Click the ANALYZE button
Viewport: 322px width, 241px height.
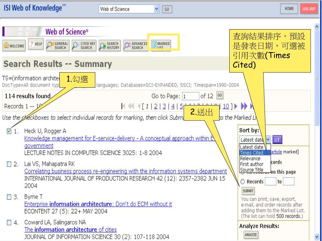pos(251,235)
